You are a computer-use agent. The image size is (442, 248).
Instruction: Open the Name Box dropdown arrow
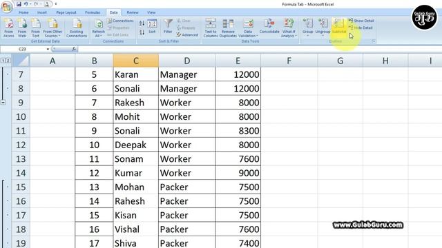point(48,49)
